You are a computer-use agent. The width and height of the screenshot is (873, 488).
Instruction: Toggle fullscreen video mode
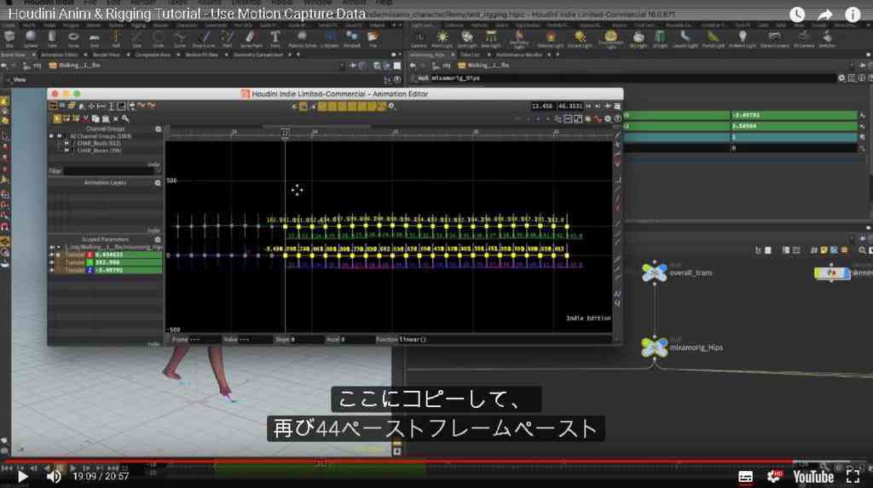[x=853, y=476]
